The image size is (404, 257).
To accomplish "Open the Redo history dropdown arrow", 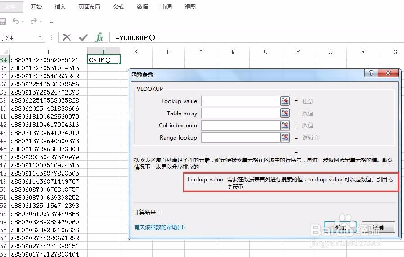I will pyautogui.click(x=40, y=22).
